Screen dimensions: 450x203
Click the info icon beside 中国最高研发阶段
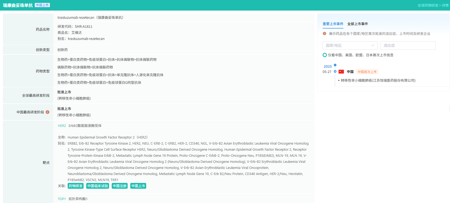(x=47, y=112)
